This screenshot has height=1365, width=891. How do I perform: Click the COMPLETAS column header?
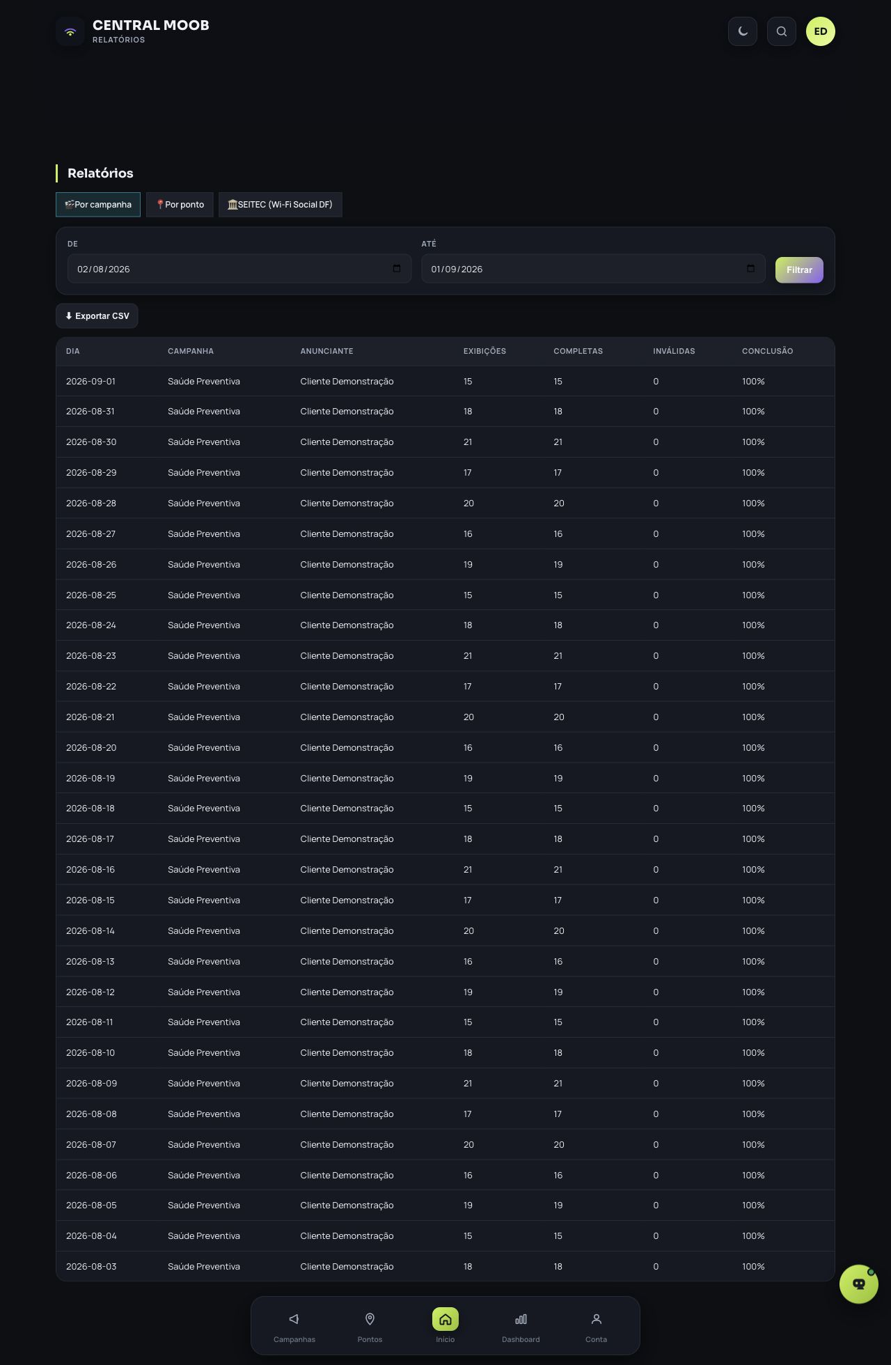tap(578, 351)
